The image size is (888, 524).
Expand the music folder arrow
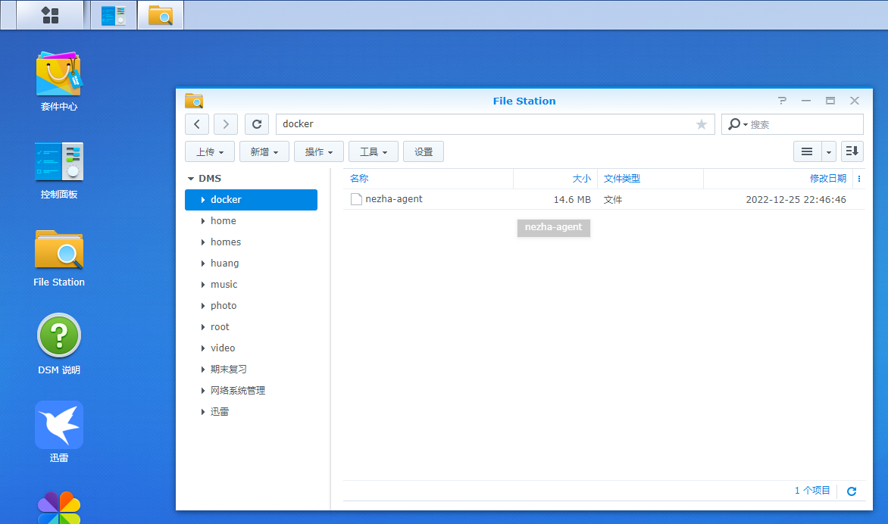coord(203,285)
